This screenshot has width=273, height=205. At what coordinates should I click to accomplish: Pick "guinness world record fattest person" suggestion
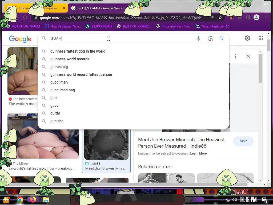tap(133, 74)
